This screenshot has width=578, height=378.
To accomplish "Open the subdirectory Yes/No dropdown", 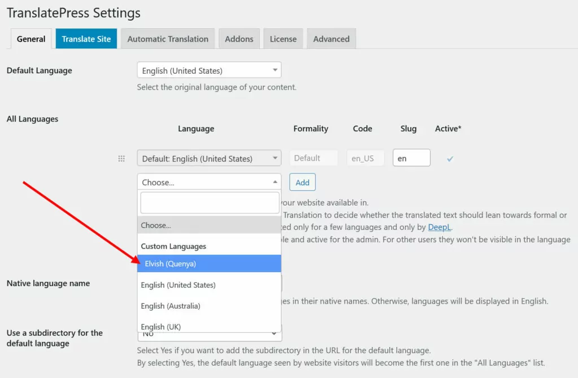I will point(209,333).
